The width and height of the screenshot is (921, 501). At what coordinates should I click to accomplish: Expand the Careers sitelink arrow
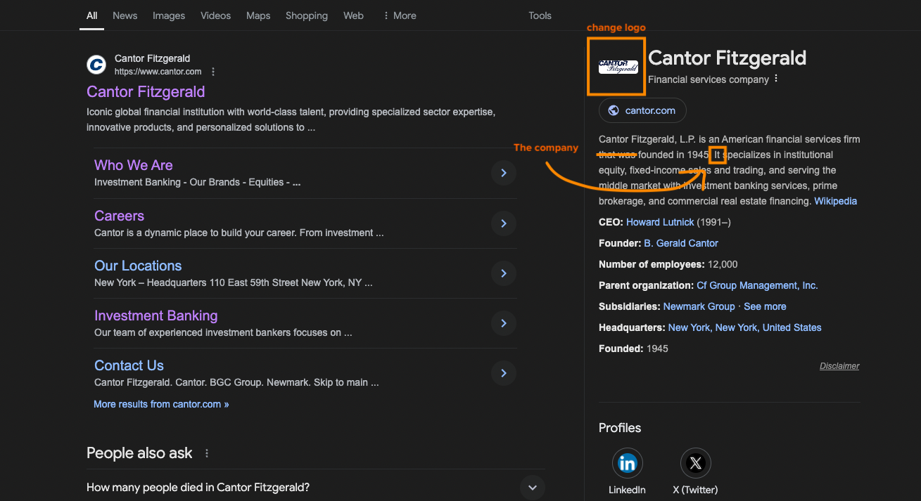504,223
